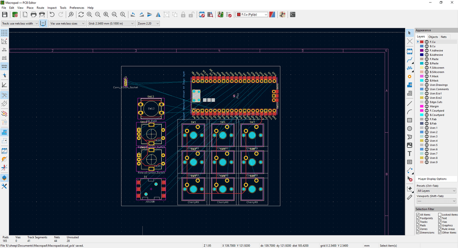Screen dimensions: 458x248
Task: Expand Layer Display Options
Action: click(433, 179)
